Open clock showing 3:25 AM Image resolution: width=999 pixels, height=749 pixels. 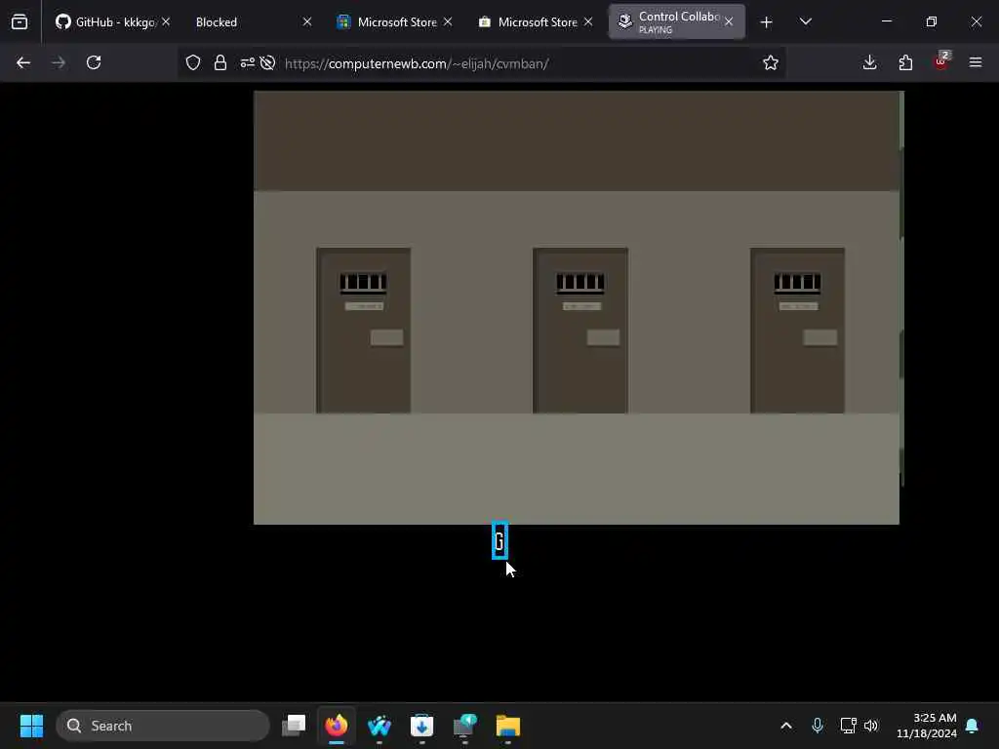pyautogui.click(x=927, y=726)
